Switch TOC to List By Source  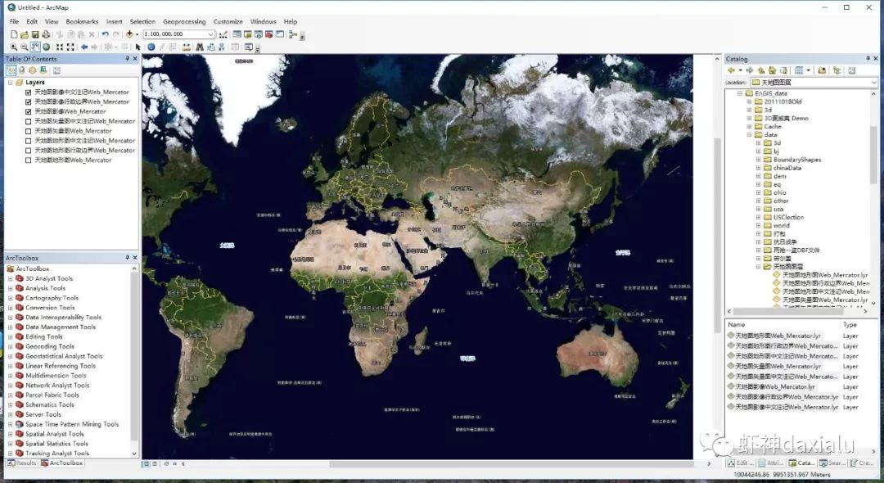point(21,70)
